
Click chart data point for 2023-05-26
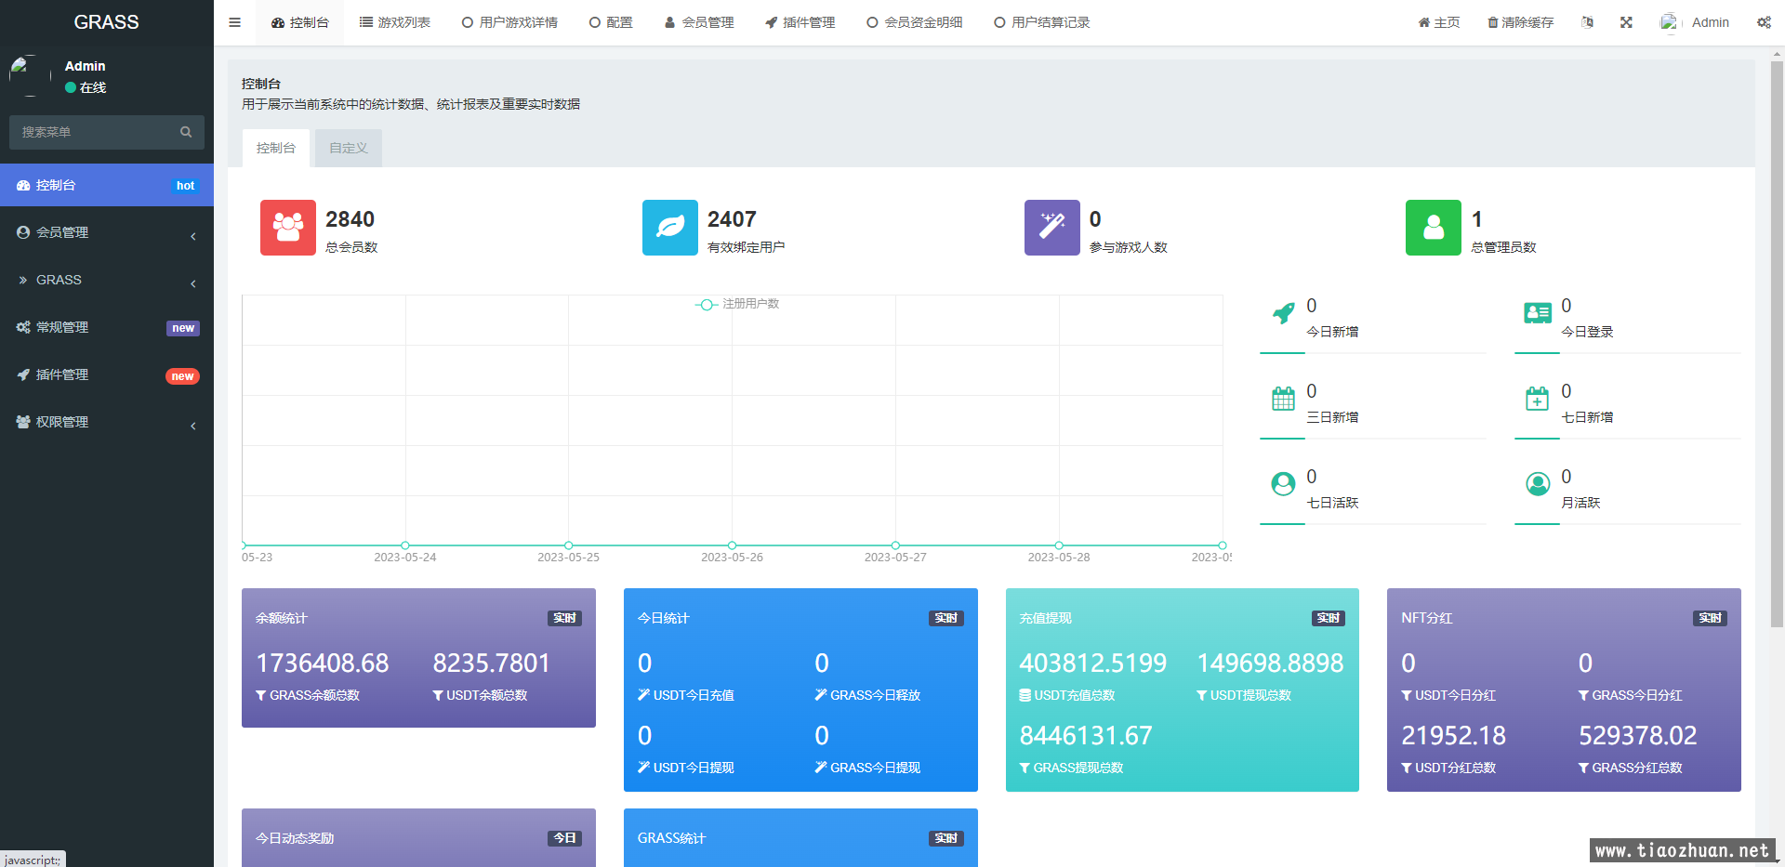coord(732,545)
